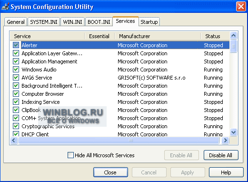Click the Enable All button

(x=181, y=155)
